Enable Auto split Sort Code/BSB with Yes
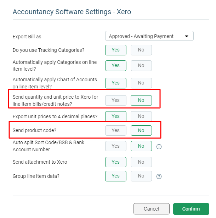 pyautogui.click(x=116, y=146)
